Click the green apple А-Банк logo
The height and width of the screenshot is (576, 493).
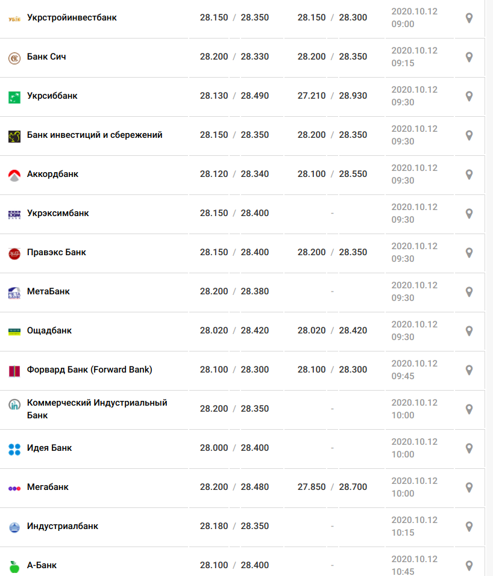(14, 567)
